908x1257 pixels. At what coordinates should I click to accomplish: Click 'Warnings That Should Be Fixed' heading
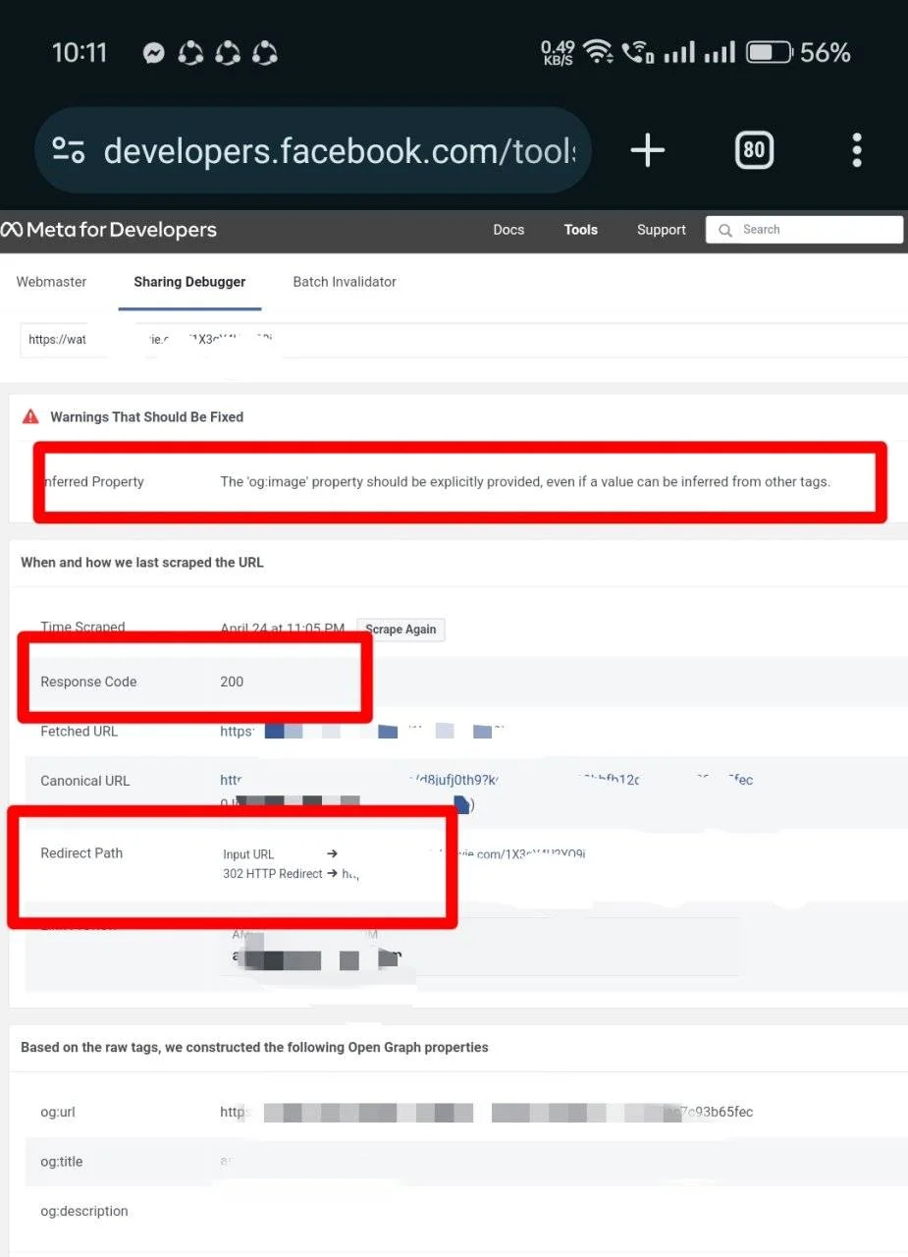click(x=147, y=416)
